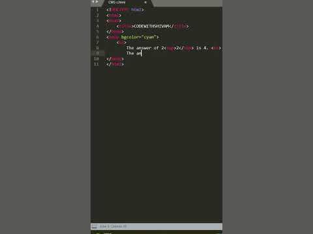Click the line and column status text

coord(113,226)
